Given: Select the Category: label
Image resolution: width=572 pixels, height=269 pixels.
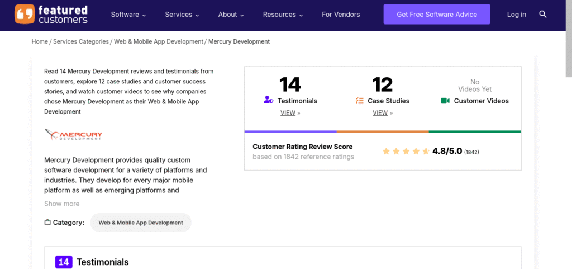Looking at the screenshot, I should pyautogui.click(x=69, y=222).
